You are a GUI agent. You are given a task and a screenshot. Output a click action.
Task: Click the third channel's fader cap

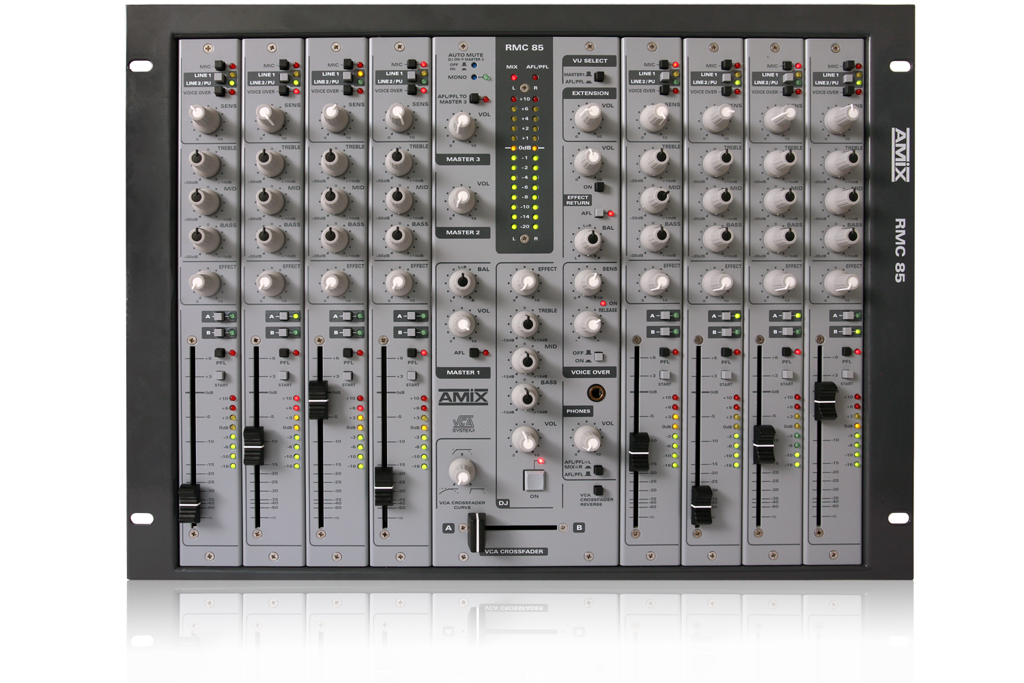pyautogui.click(x=318, y=400)
